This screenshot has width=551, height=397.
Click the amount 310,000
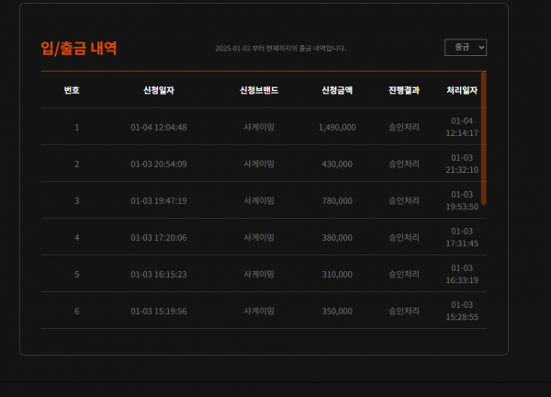pyautogui.click(x=337, y=274)
